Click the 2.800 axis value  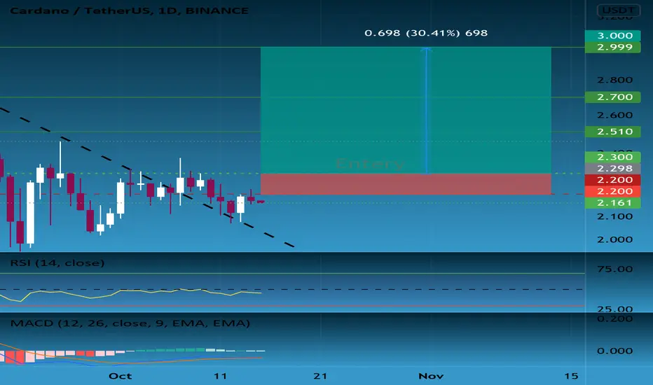pyautogui.click(x=614, y=80)
